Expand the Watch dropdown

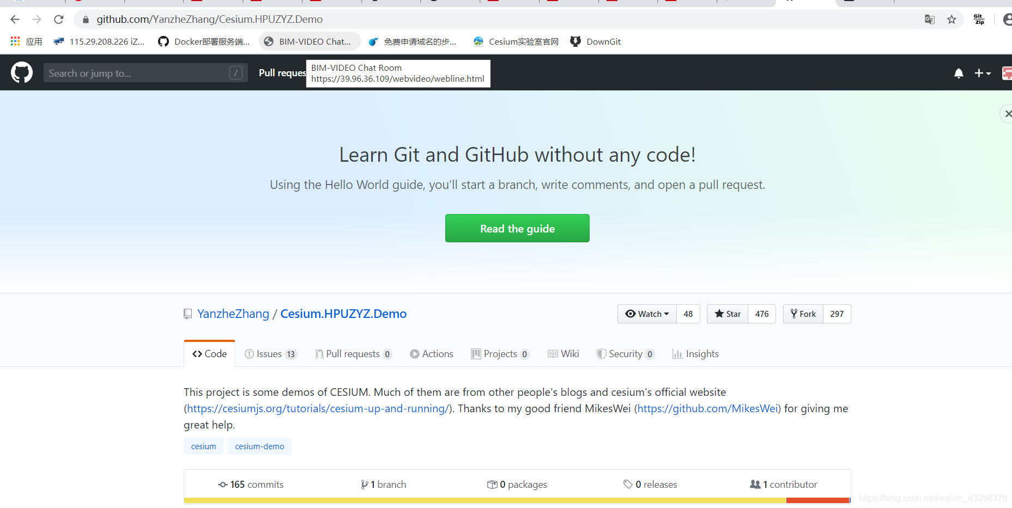tap(647, 314)
